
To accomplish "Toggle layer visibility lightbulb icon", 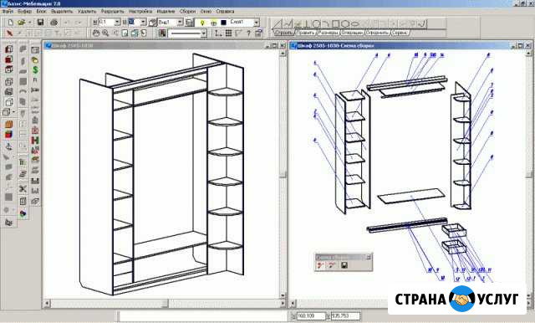I will [x=202, y=23].
